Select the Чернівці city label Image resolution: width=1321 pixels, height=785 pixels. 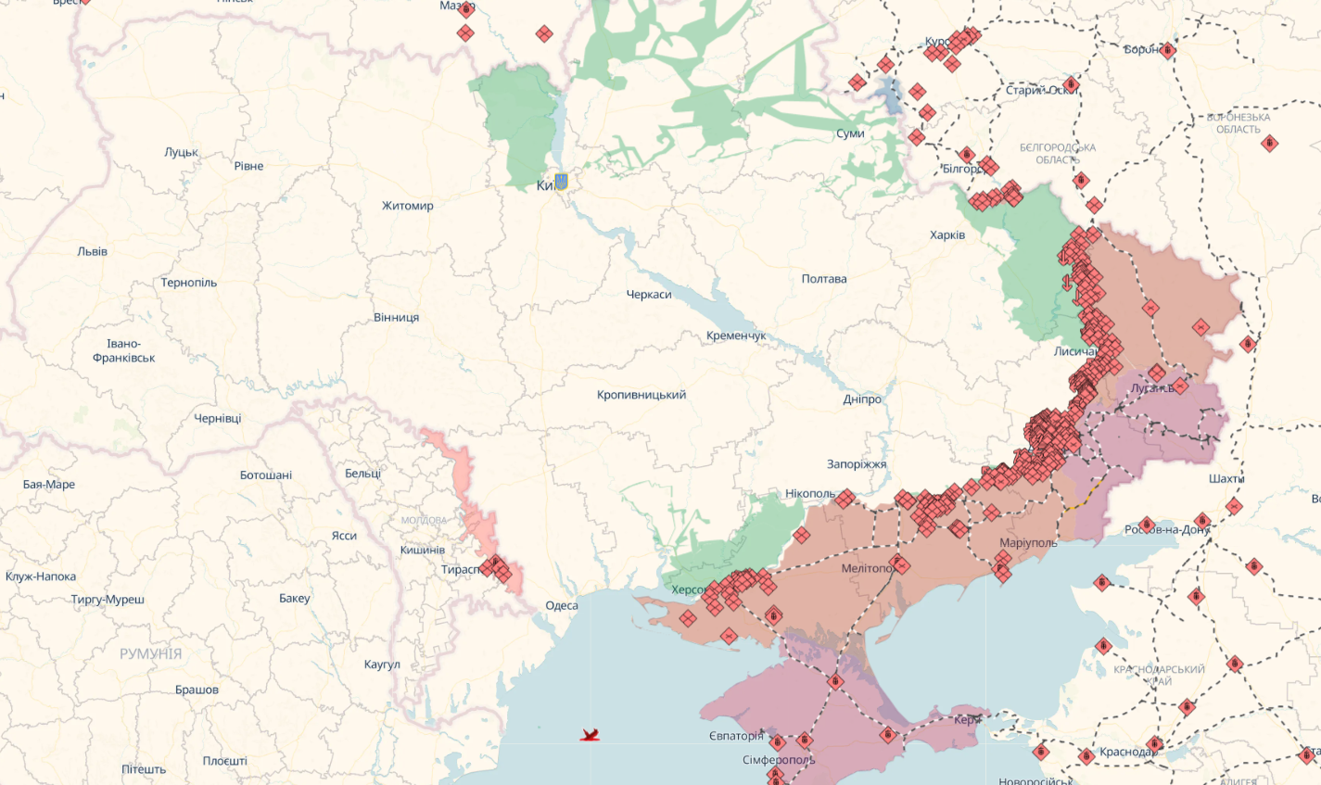click(x=218, y=418)
